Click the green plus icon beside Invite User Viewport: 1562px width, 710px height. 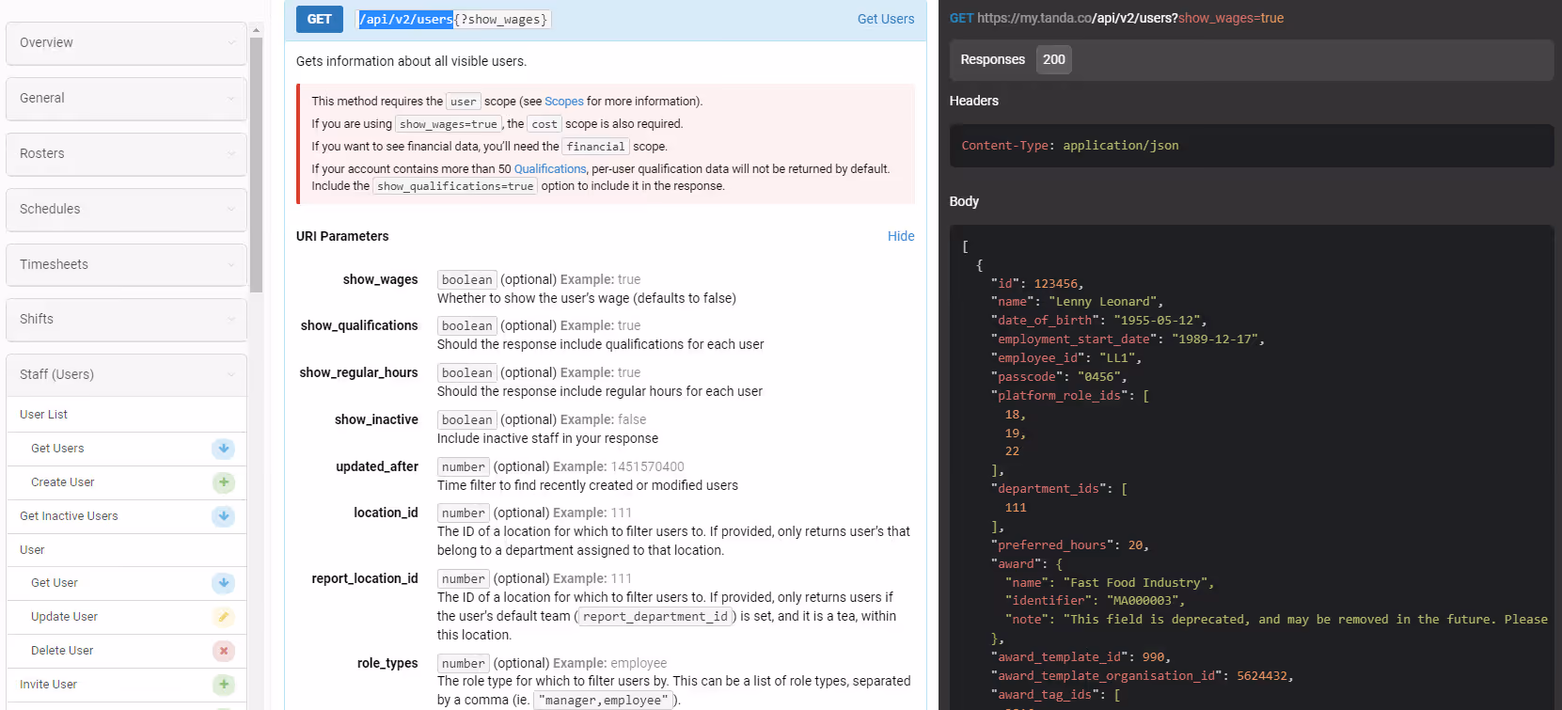[x=223, y=685]
